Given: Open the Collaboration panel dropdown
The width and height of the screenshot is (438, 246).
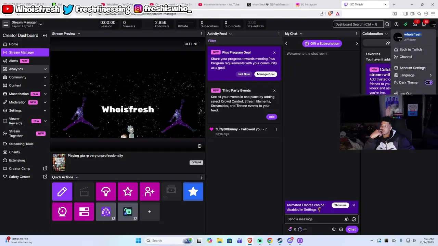Looking at the screenshot, I should pos(386,34).
